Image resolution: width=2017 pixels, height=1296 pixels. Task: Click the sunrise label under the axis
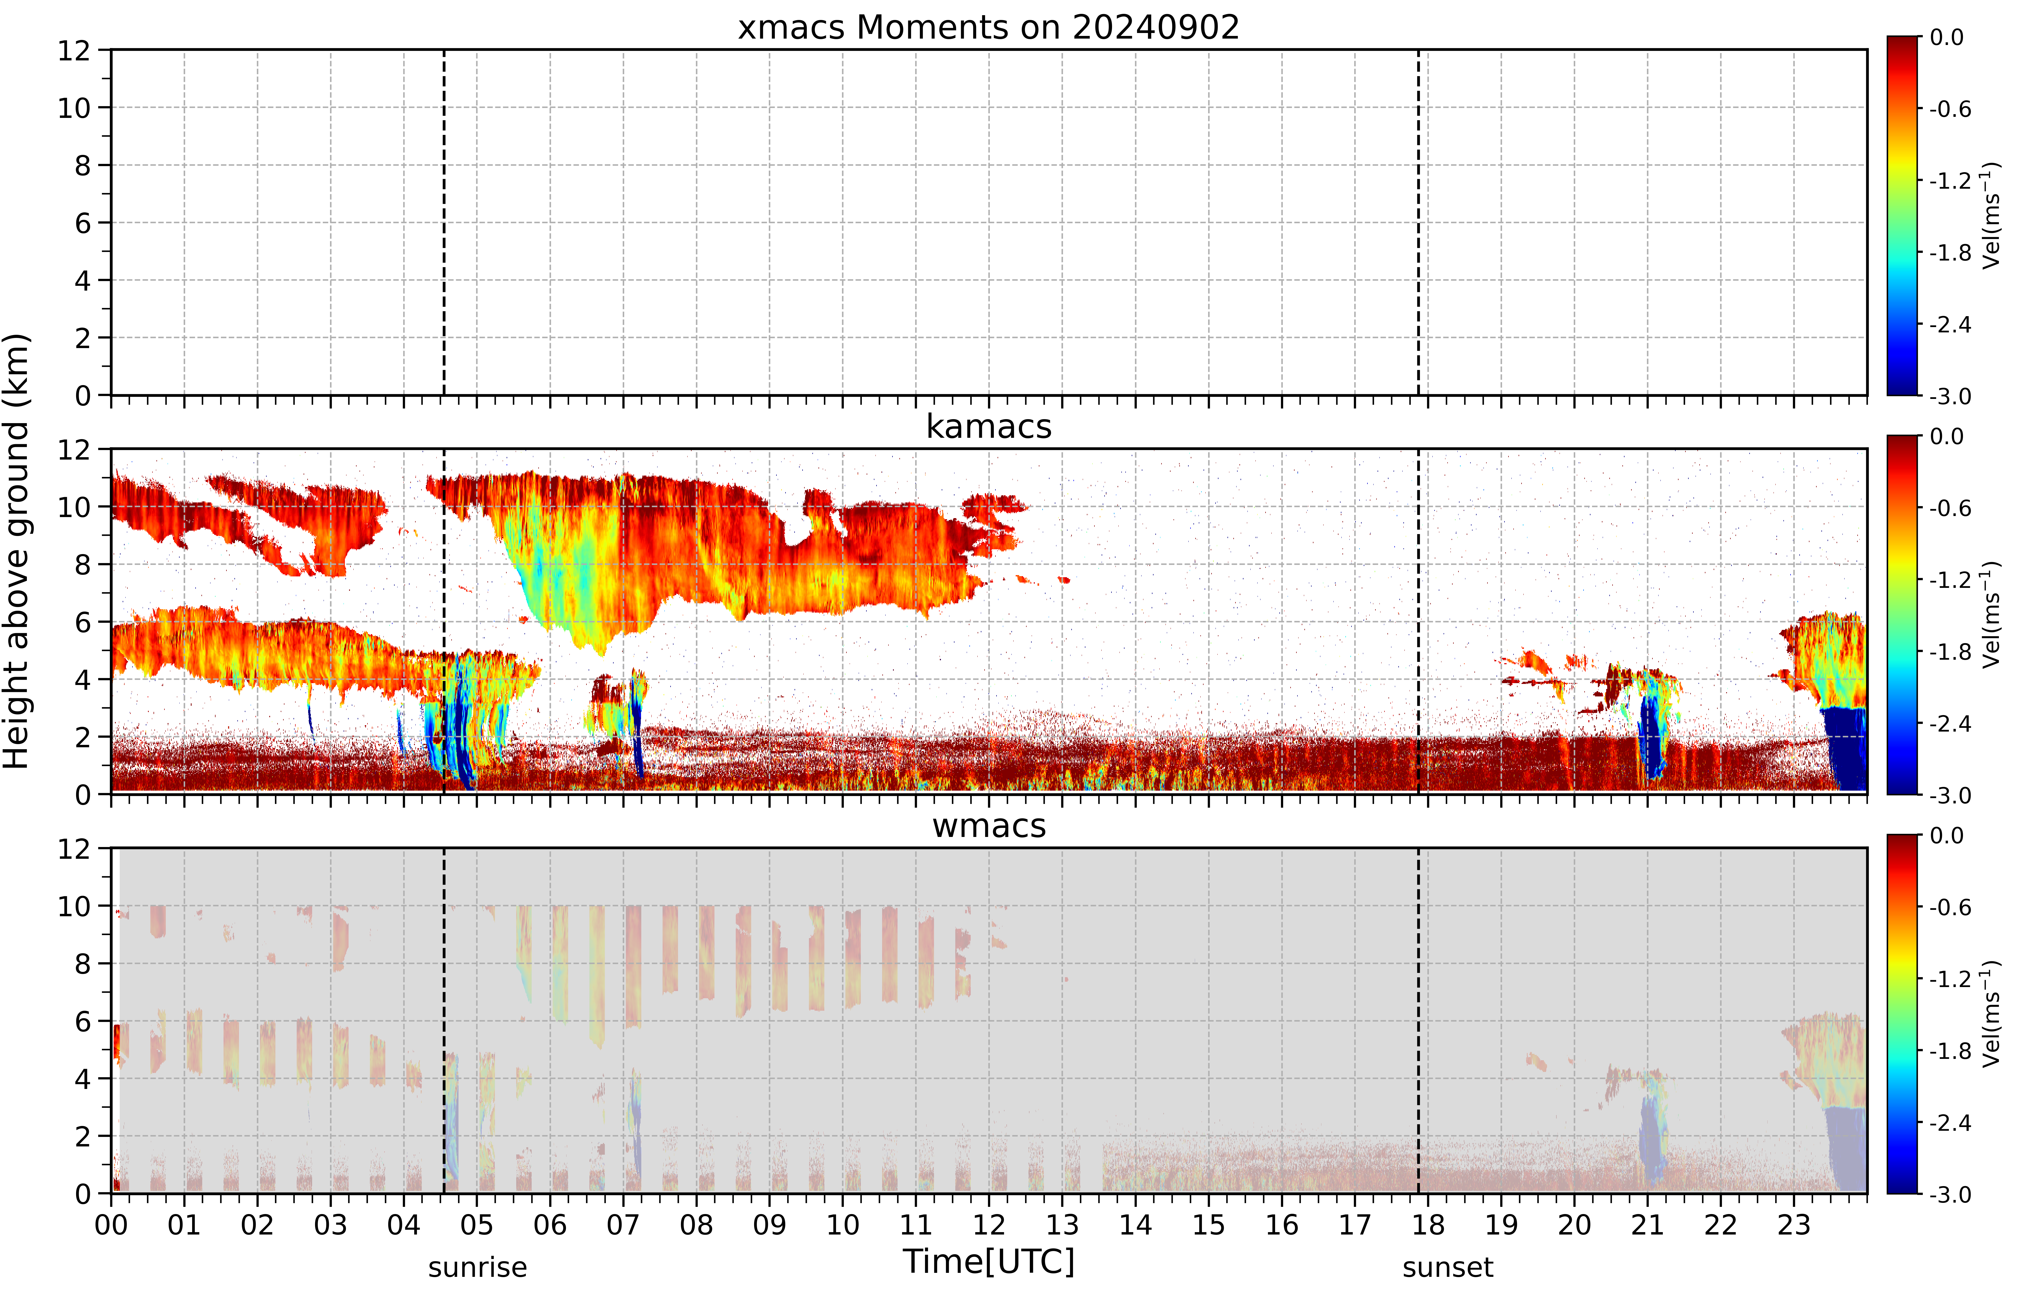click(x=477, y=1266)
